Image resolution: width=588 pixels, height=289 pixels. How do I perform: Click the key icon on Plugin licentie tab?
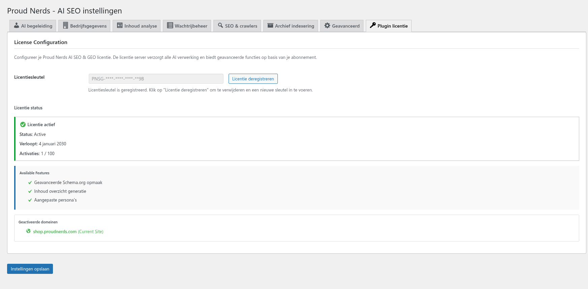pyautogui.click(x=373, y=26)
